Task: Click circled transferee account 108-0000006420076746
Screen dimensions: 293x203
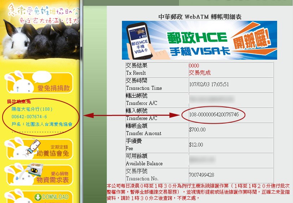Action: point(214,115)
